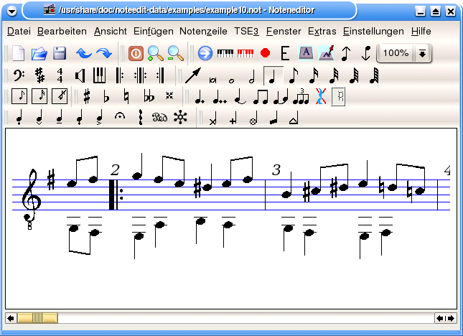Insert a 4/4 time signature
This screenshot has width=463, height=336.
pos(60,75)
